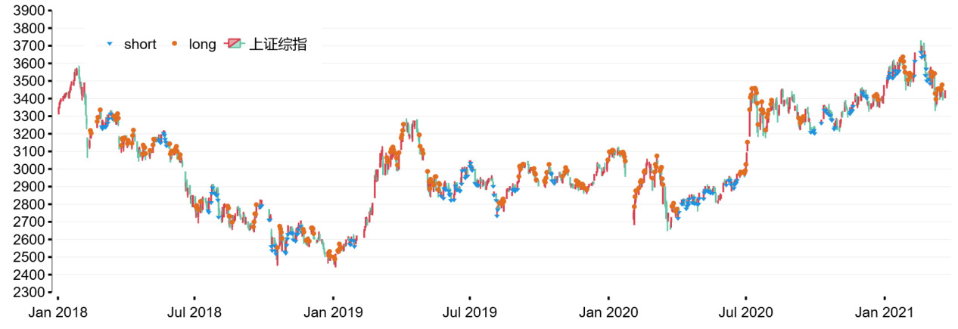The height and width of the screenshot is (329, 958).
Task: Click the 2300 y-axis tick label
Action: (x=28, y=292)
